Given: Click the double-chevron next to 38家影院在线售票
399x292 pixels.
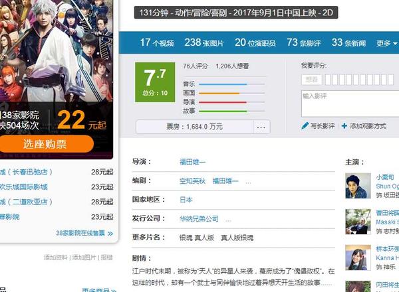Looking at the screenshot, I should 110,234.
